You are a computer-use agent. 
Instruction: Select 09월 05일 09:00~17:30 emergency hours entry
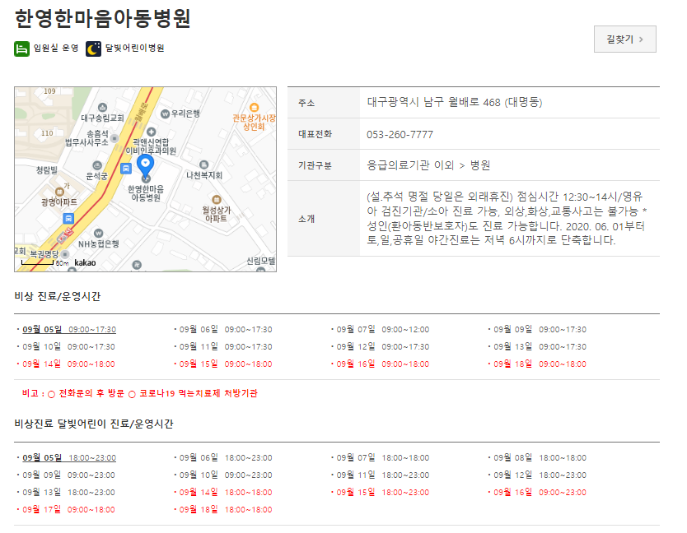(69, 330)
